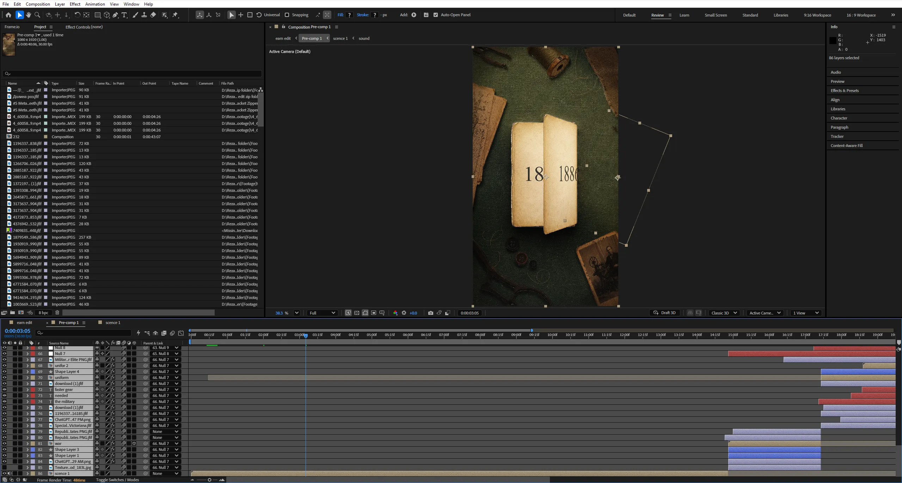The height and width of the screenshot is (483, 902).
Task: Select the Learn workspace
Action: tap(684, 15)
